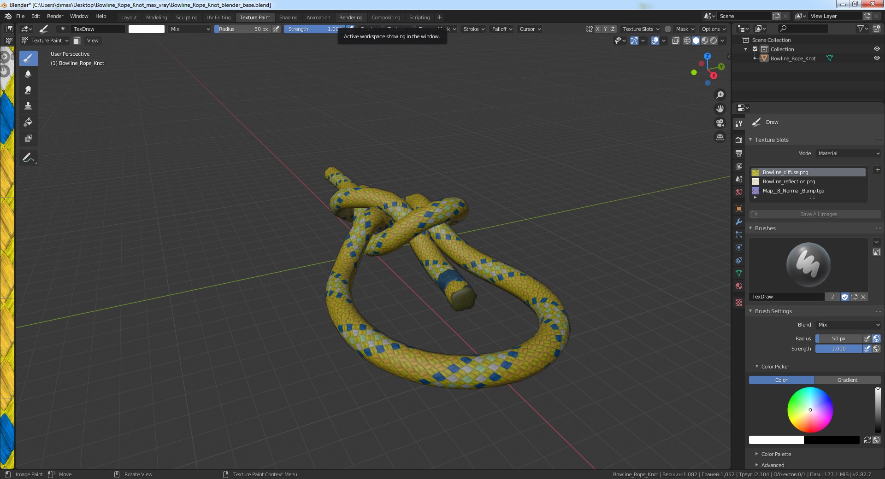885x479 pixels.
Task: Select the Clone stamp tool
Action: [28, 106]
